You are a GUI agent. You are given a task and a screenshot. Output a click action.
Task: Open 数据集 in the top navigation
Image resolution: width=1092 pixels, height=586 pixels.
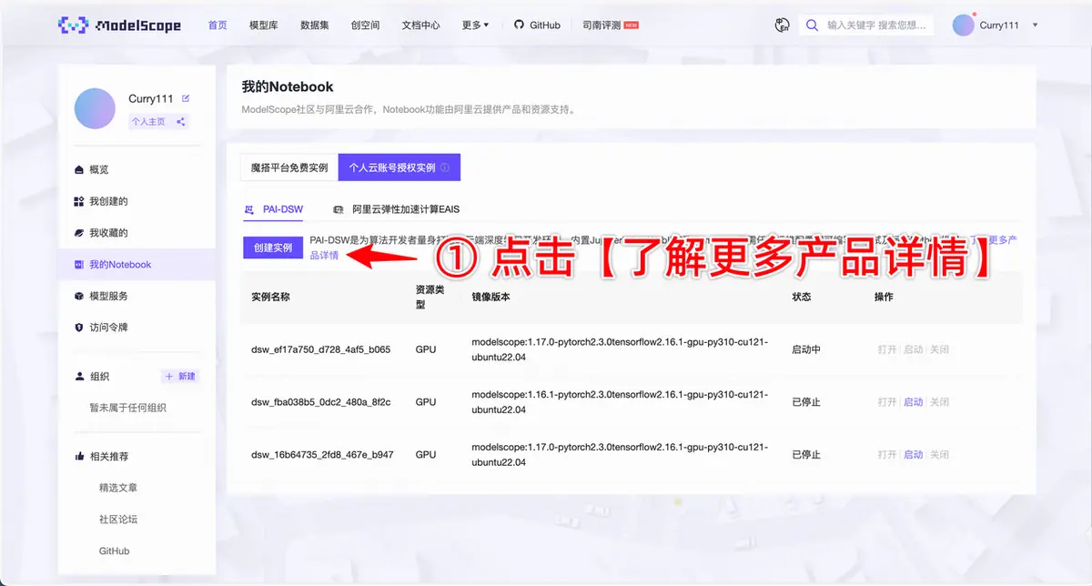315,25
